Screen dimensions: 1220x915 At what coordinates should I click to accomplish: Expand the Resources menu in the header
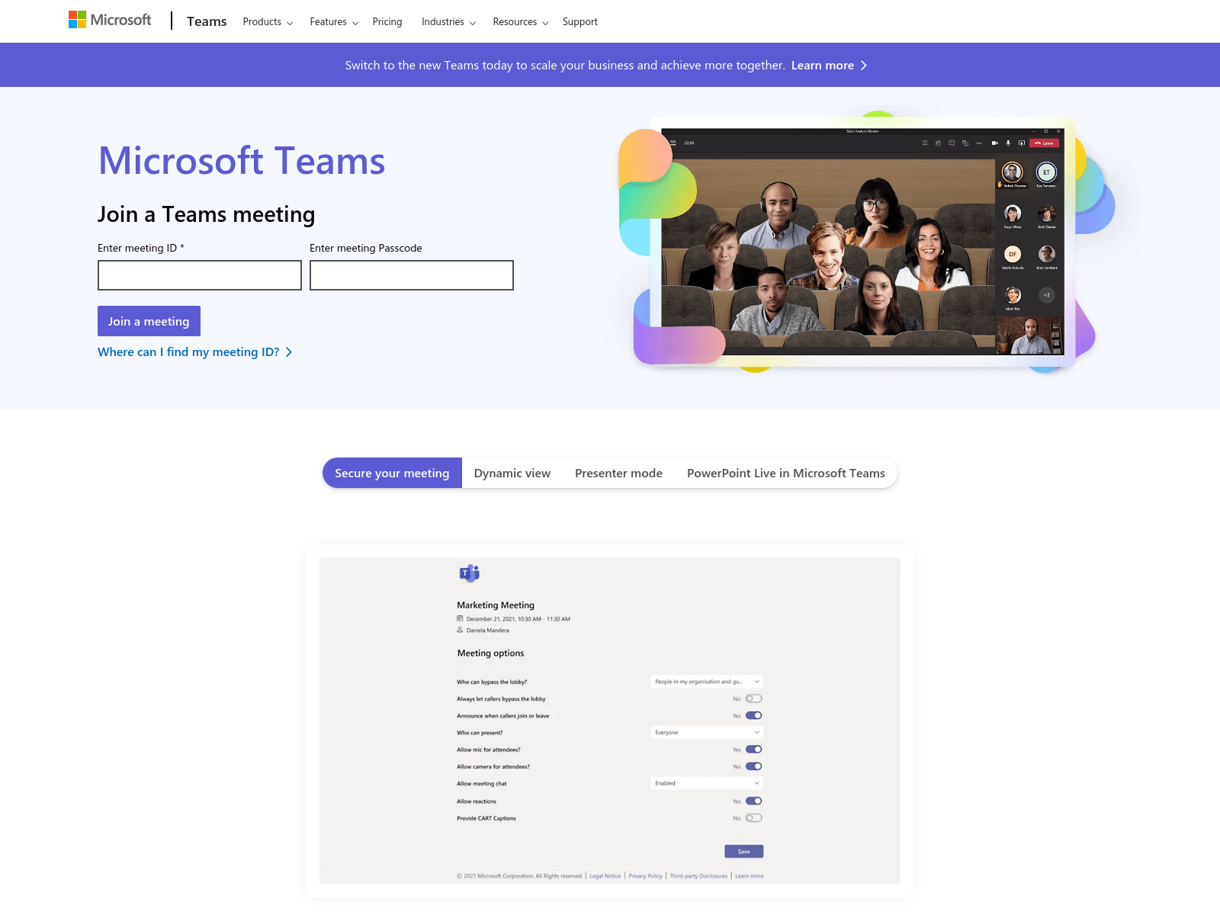coord(521,22)
